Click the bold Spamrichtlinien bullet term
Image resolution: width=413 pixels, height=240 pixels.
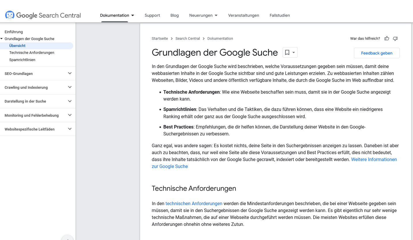[x=180, y=109]
